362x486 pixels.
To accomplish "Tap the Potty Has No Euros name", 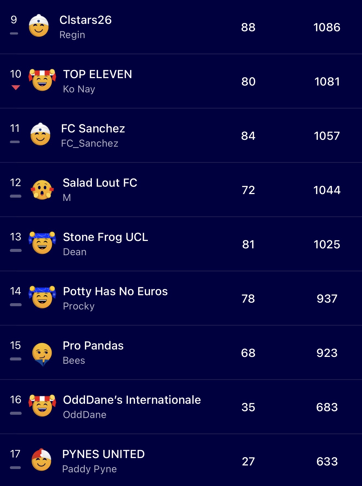I will (115, 291).
